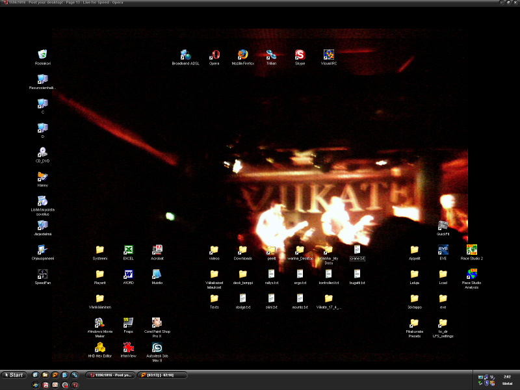Open the Viikate_17_4_ folder
The image size is (520, 390).
pyautogui.click(x=329, y=301)
